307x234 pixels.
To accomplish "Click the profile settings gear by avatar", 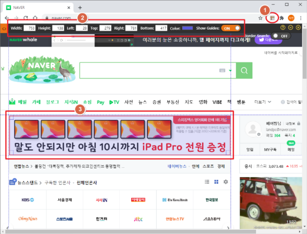I will click(x=259, y=134).
